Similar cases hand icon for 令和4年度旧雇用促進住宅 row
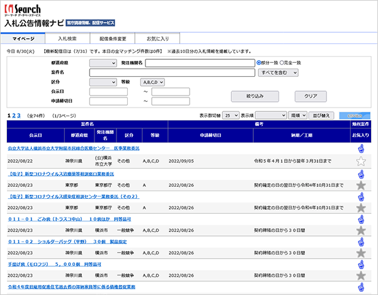 (x=361, y=287)
